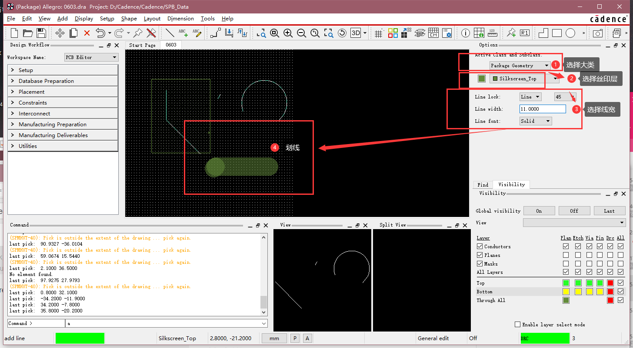The width and height of the screenshot is (633, 348).
Task: Click the Last visibility button
Action: coord(610,210)
